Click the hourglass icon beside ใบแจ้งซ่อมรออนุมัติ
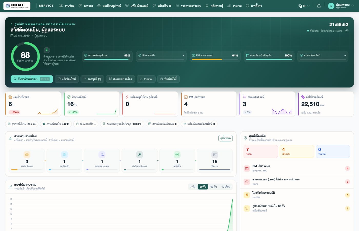The height and width of the screenshot is (231, 359). (x=247, y=195)
